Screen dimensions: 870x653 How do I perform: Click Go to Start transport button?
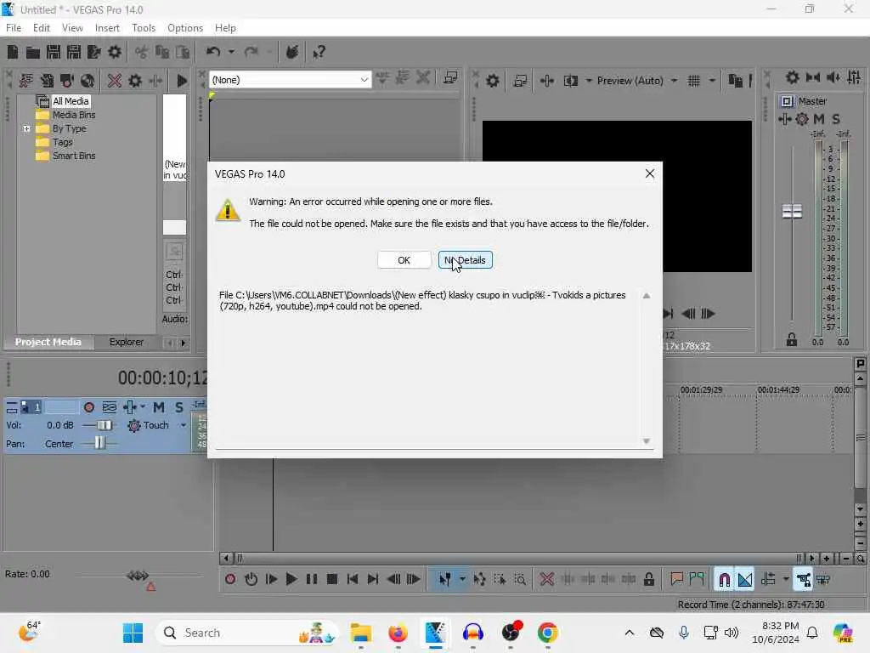pyautogui.click(x=353, y=579)
